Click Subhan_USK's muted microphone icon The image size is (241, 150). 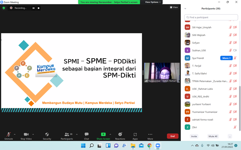(x=230, y=50)
